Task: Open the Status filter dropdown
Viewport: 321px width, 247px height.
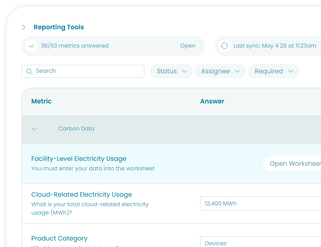Action: 171,71
